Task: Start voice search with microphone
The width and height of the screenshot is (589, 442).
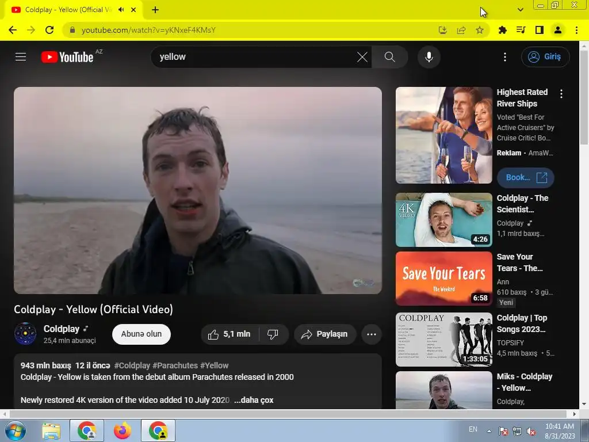Action: click(x=429, y=57)
